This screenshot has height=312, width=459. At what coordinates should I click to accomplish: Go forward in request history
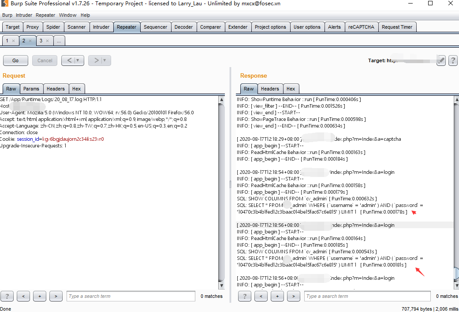pos(96,60)
